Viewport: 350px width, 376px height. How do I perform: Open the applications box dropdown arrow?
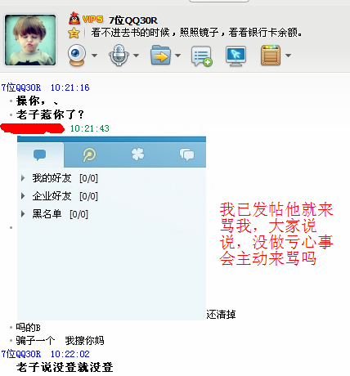(288, 56)
